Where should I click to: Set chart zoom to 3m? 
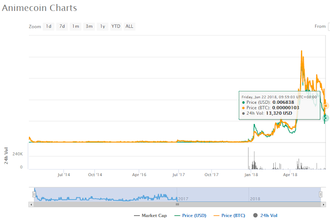tap(89, 26)
